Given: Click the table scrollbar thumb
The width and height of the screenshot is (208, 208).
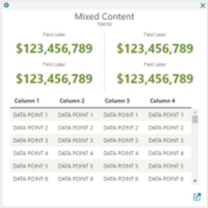Looking at the screenshot, I should [x=195, y=119].
